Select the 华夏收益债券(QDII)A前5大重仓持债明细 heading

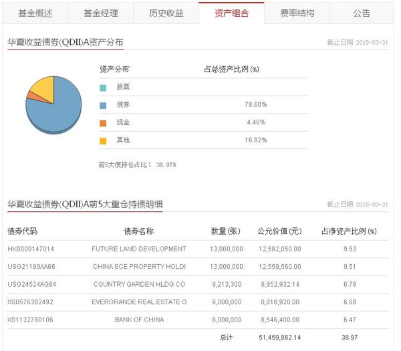(x=85, y=204)
